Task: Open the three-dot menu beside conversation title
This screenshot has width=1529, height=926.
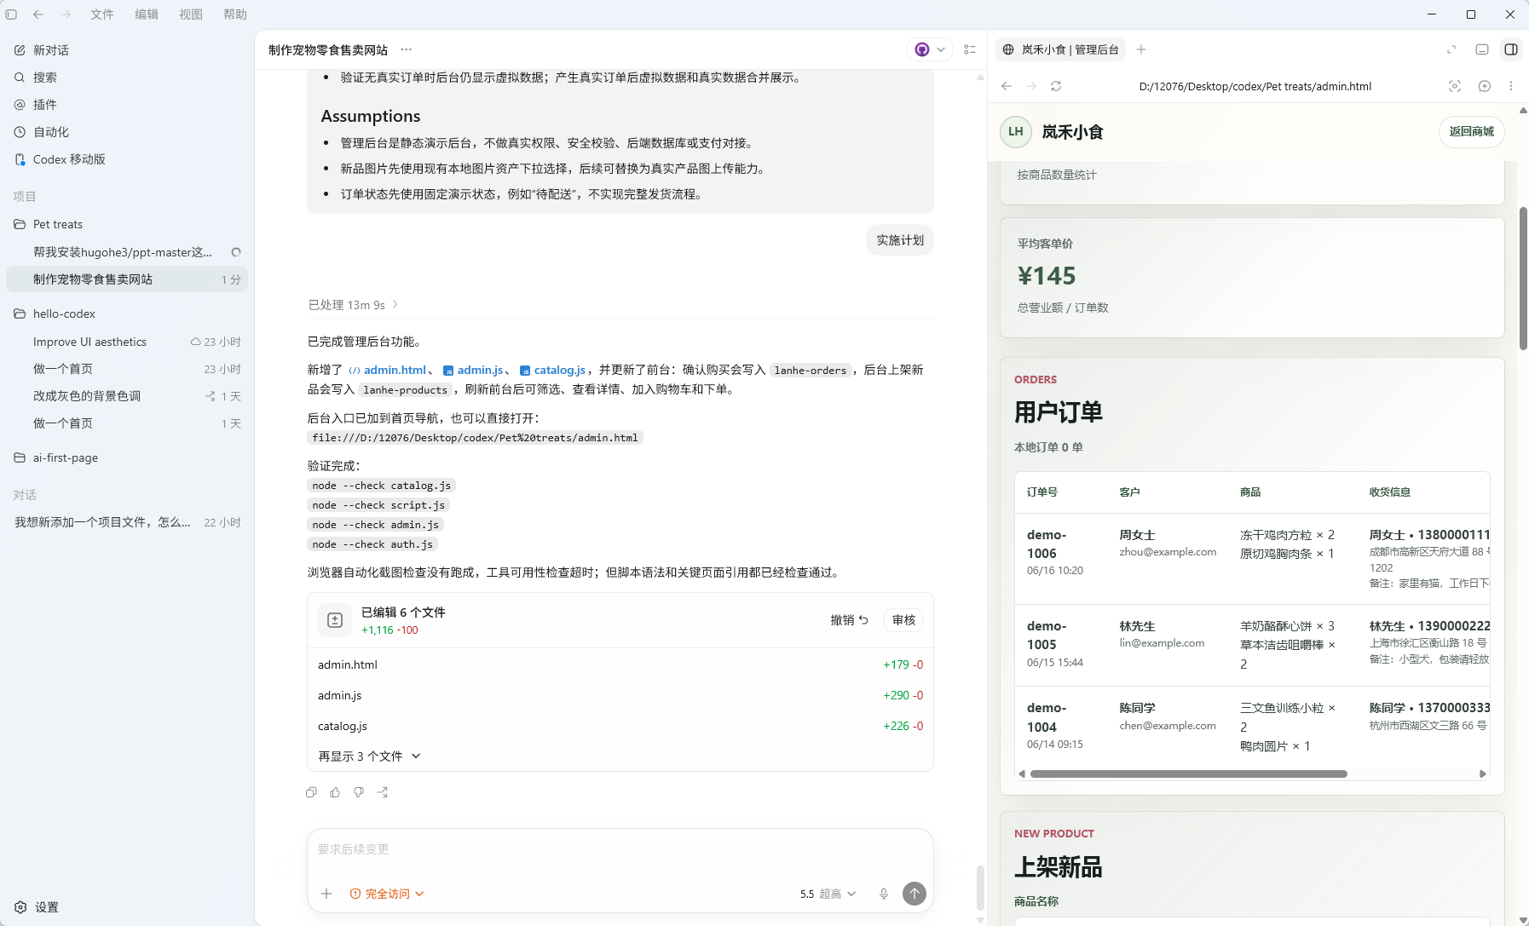Action: [x=407, y=49]
